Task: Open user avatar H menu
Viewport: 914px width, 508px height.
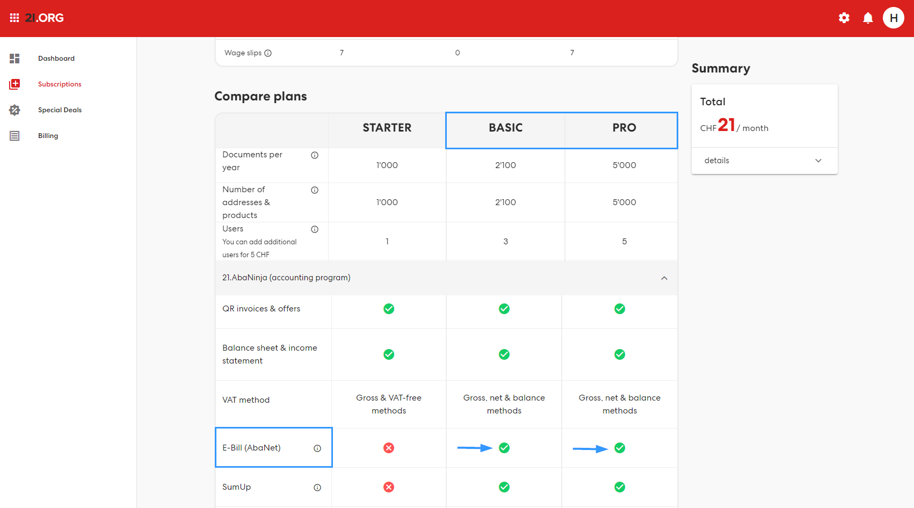Action: [x=894, y=18]
